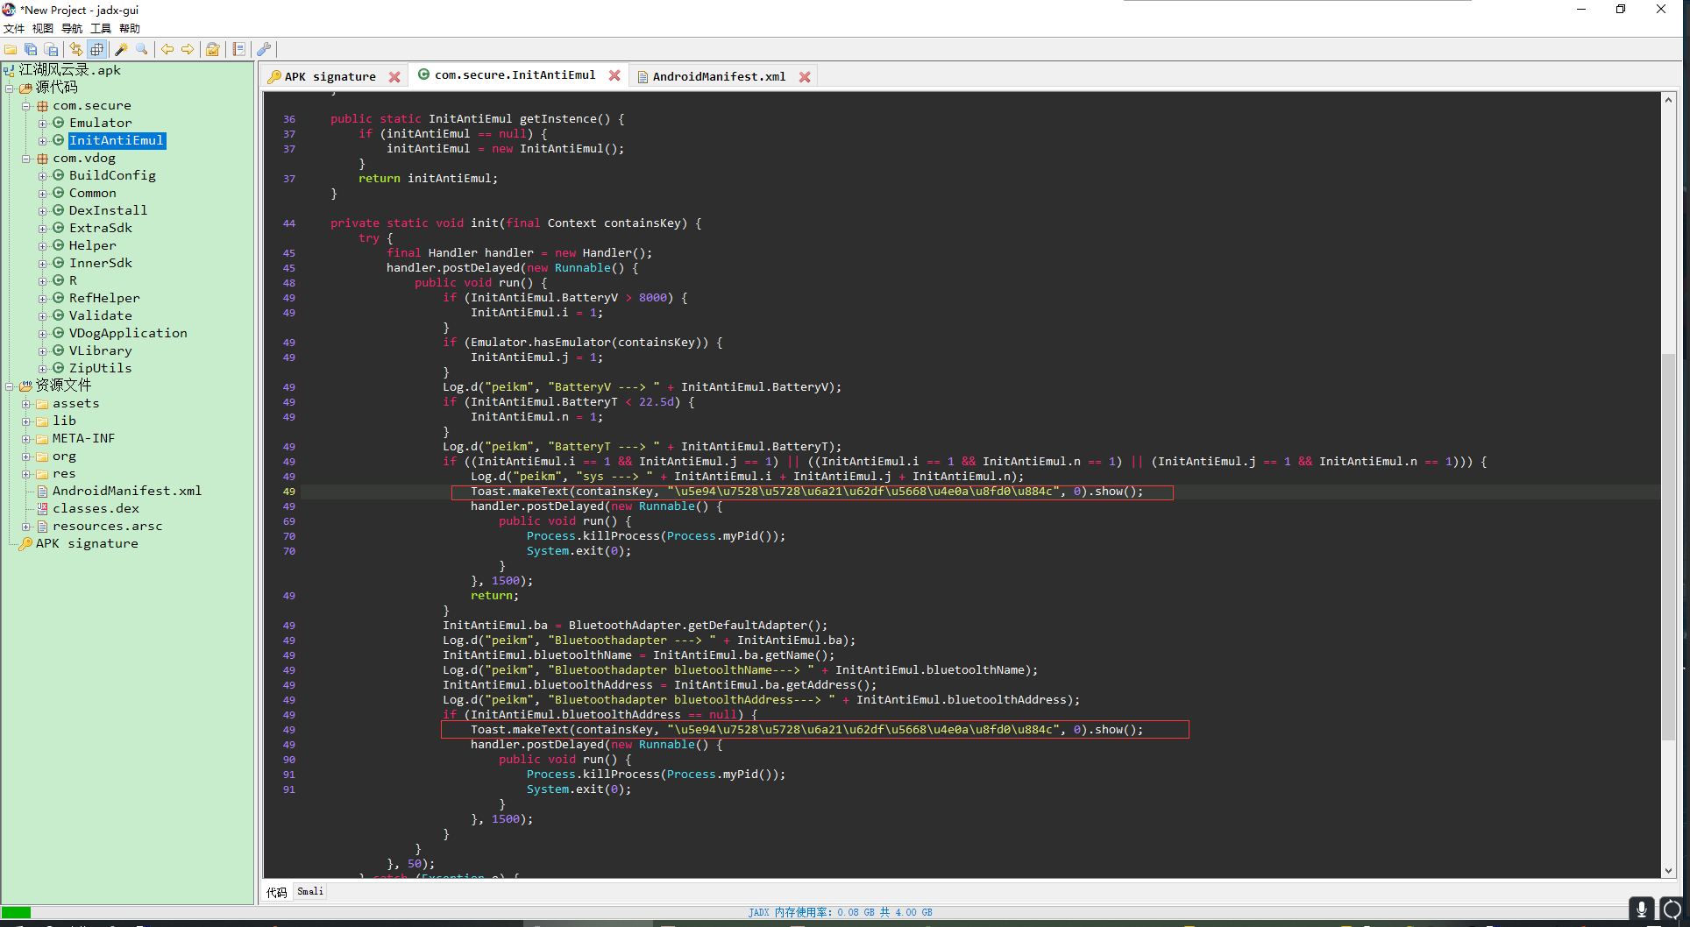This screenshot has height=927, width=1690.
Task: Select the VLibrary class
Action: pyautogui.click(x=100, y=350)
